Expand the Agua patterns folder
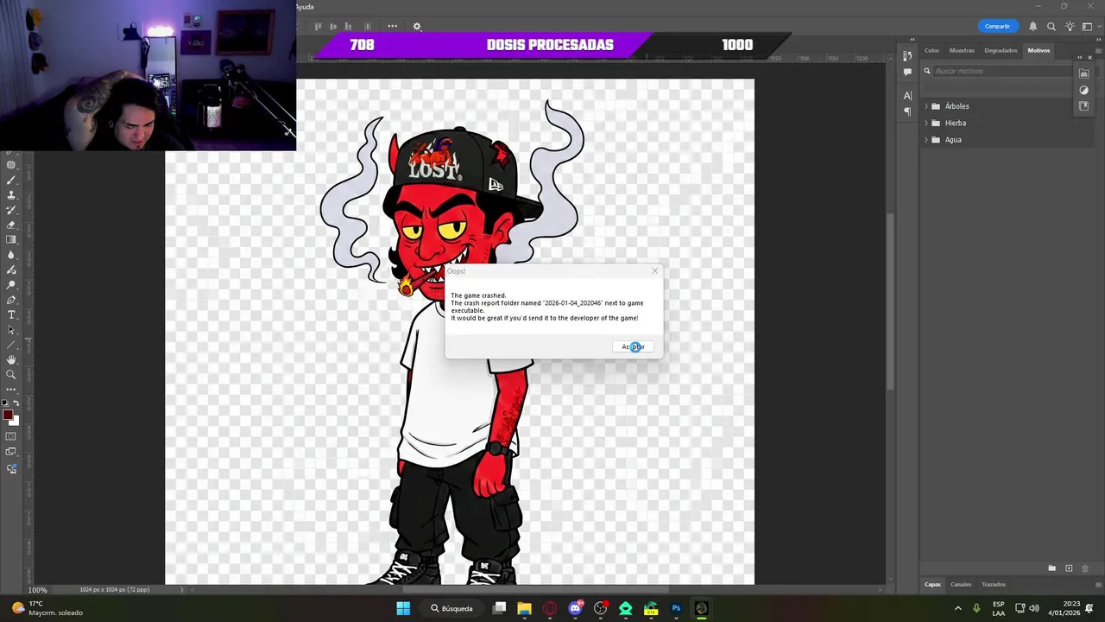Image resolution: width=1105 pixels, height=622 pixels. tap(926, 140)
